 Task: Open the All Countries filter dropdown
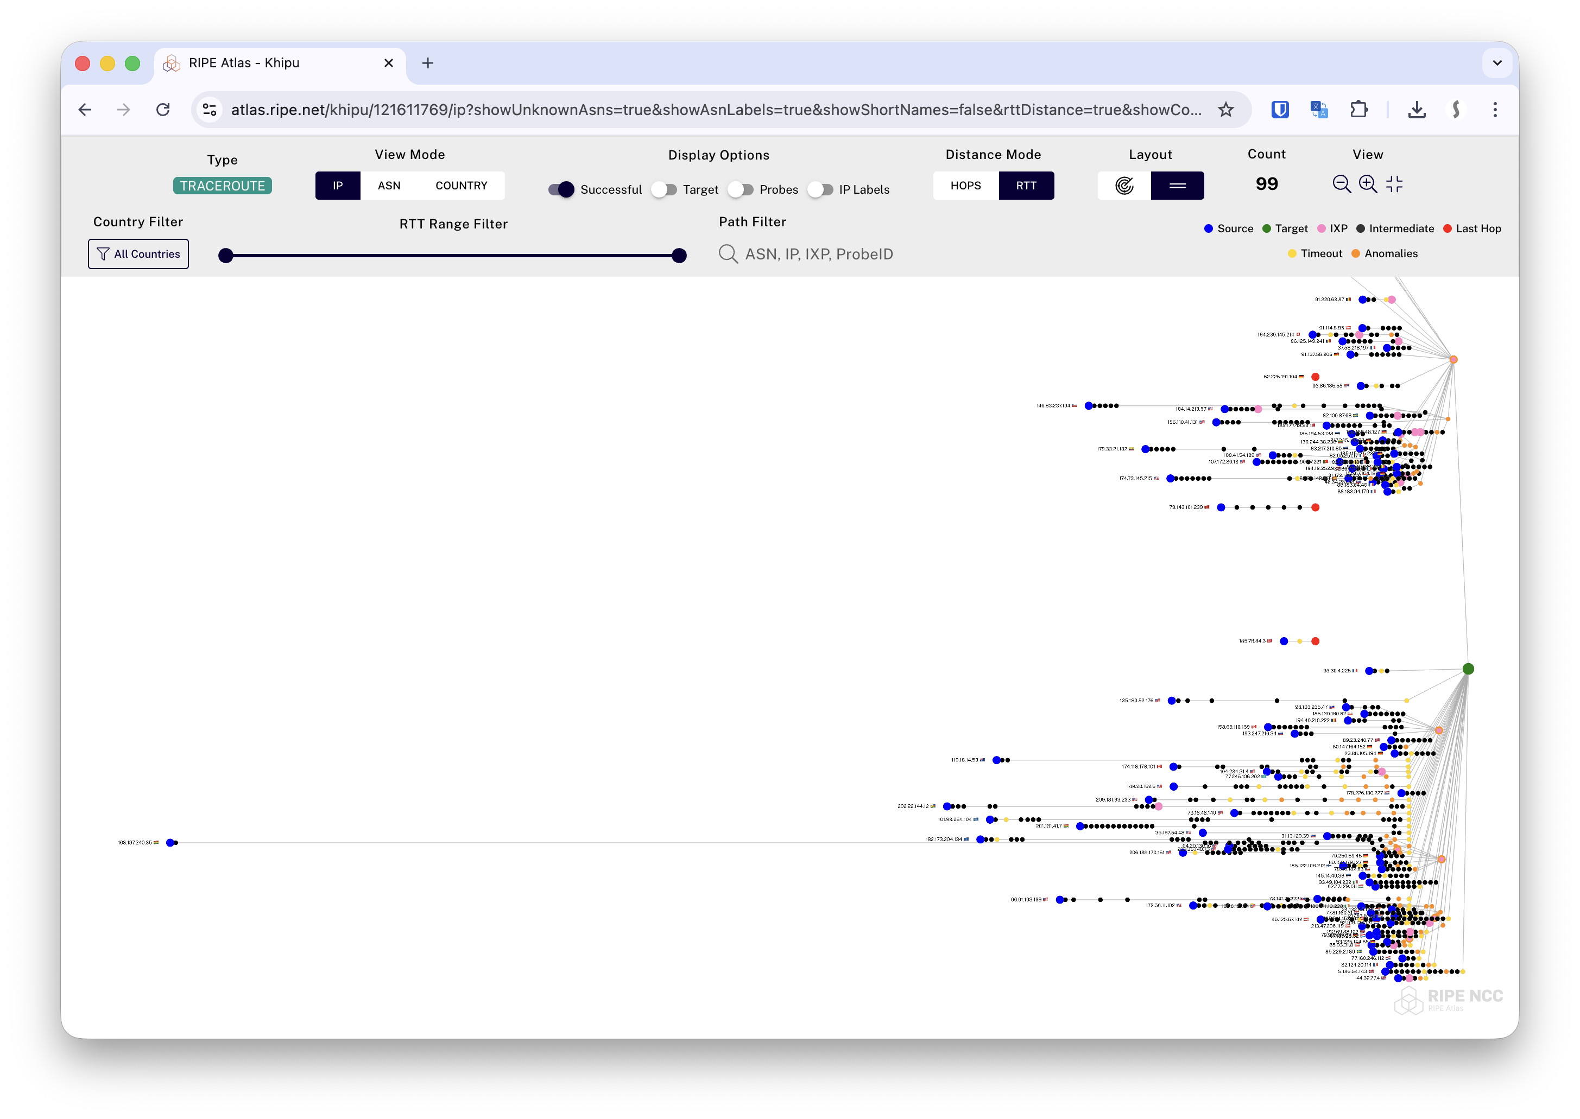pos(138,255)
